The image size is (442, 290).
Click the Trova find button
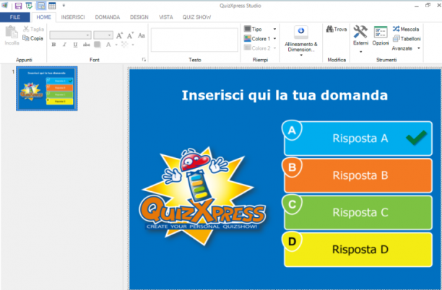pos(337,29)
